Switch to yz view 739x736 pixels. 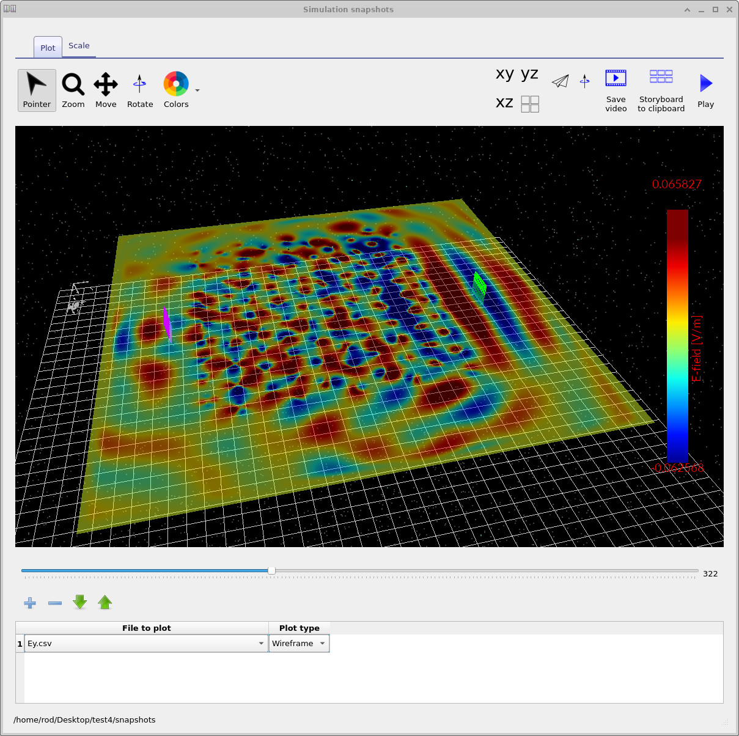click(529, 74)
